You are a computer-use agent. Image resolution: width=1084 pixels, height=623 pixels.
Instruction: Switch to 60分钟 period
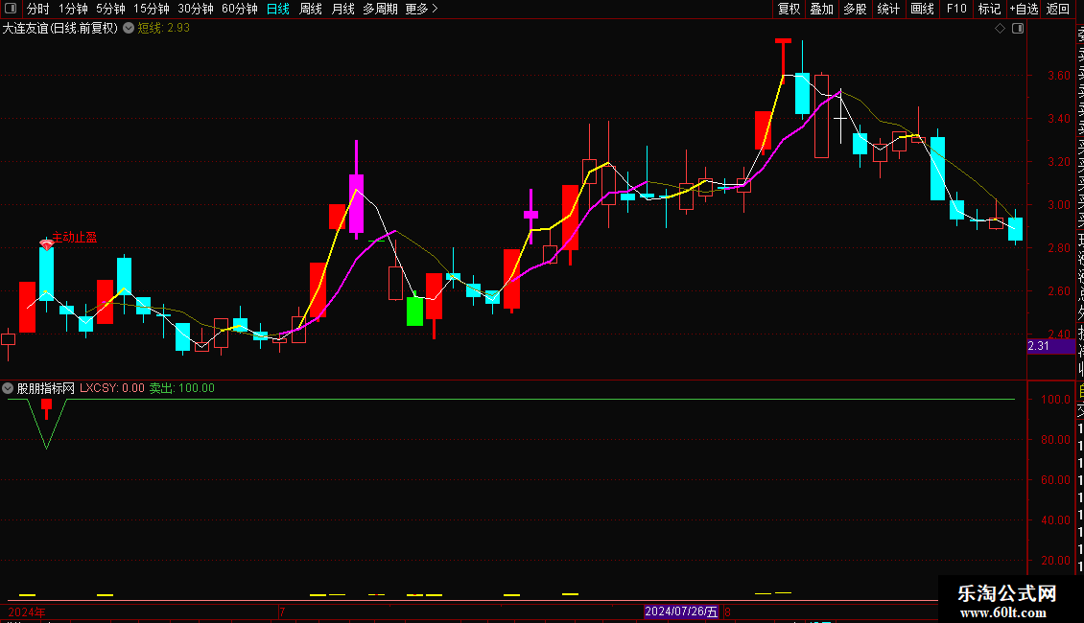pos(239,9)
